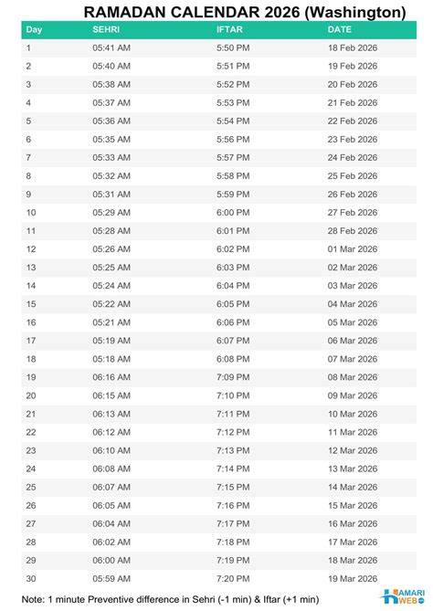Click day number 15 in the table
The image size is (433, 611).
point(31,304)
